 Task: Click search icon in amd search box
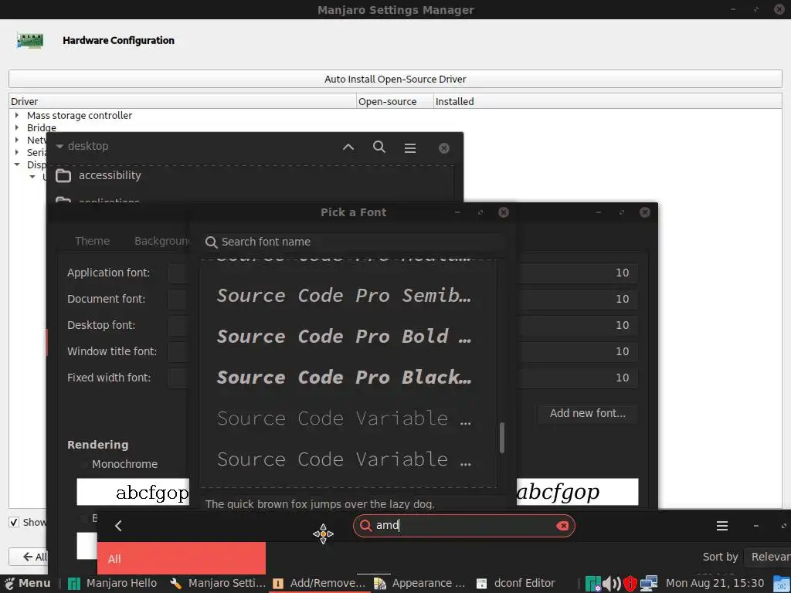click(x=365, y=525)
